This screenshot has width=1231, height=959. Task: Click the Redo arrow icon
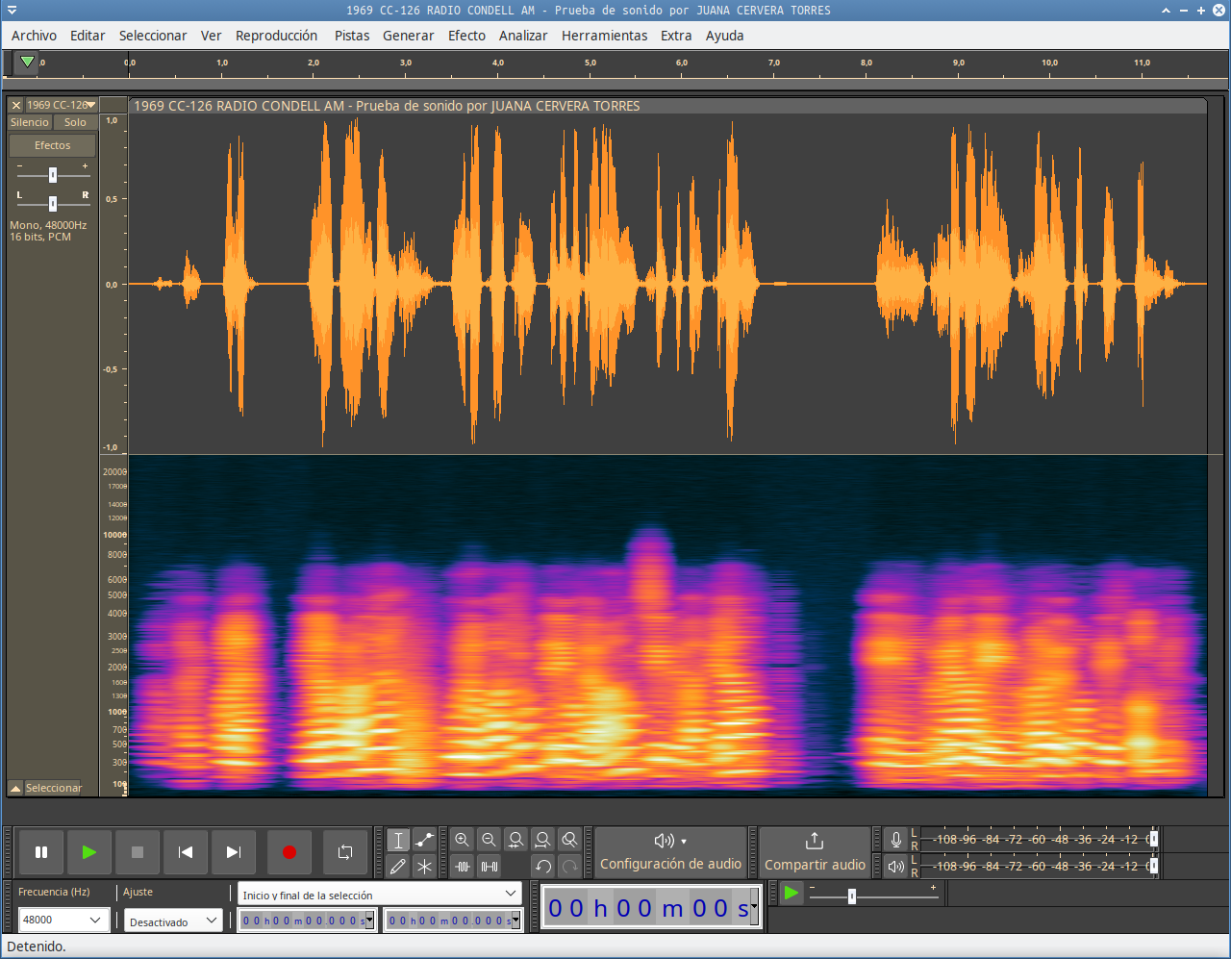[570, 866]
